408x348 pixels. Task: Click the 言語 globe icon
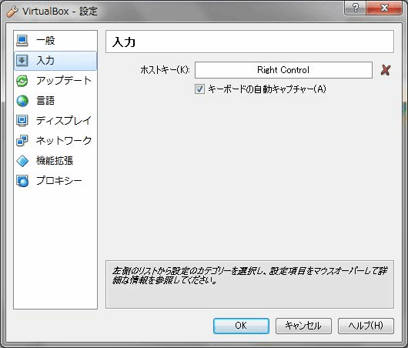tap(22, 101)
